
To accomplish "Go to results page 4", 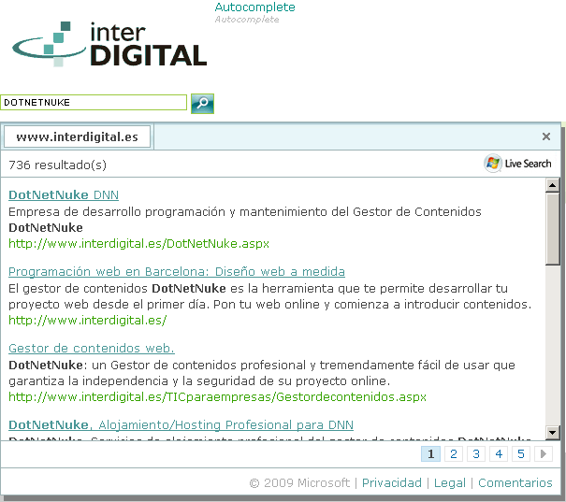I will pyautogui.click(x=499, y=453).
